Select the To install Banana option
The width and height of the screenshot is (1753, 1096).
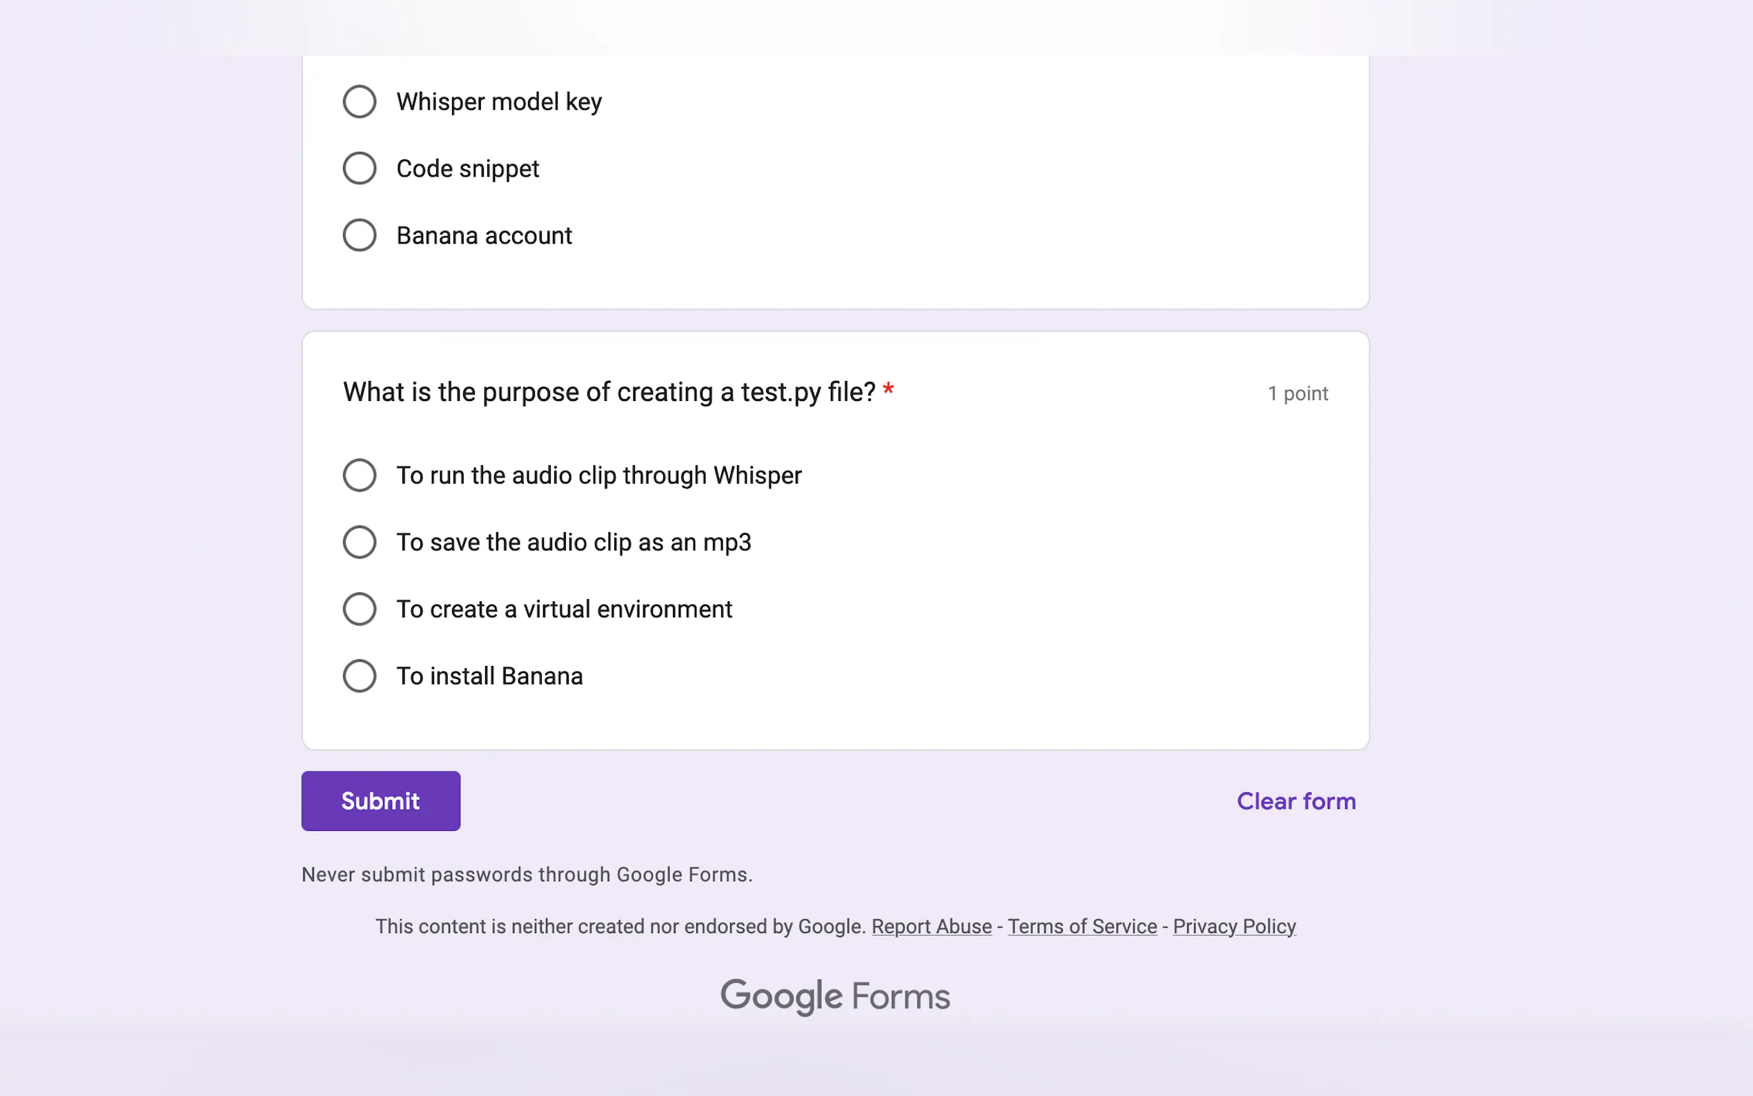360,676
